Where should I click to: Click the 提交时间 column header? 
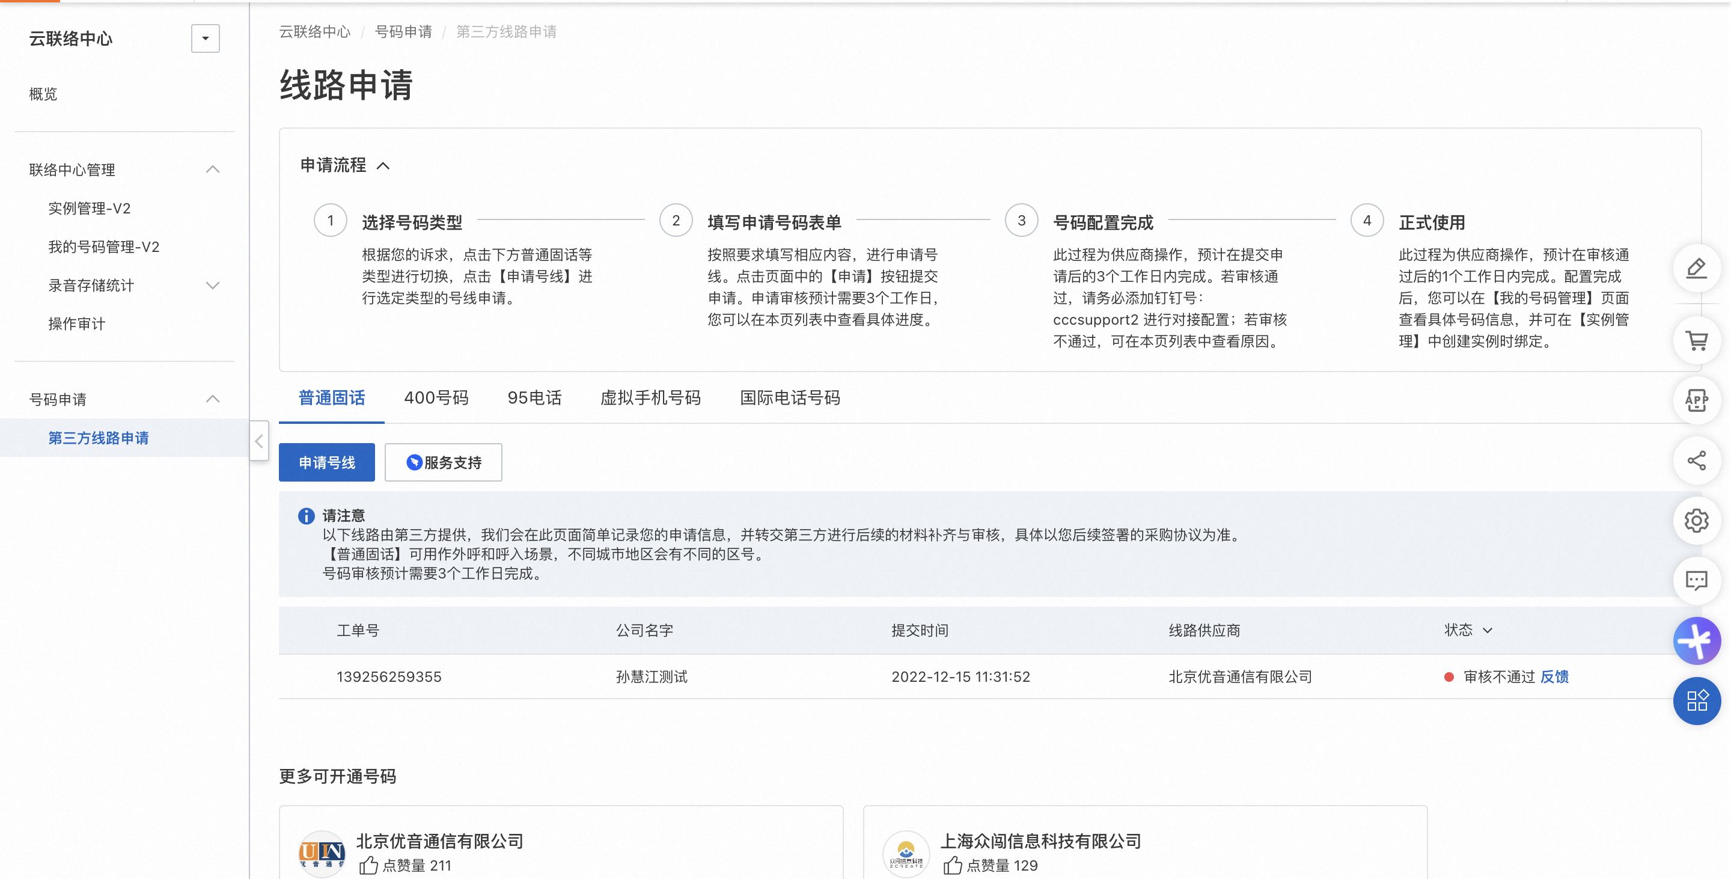[x=920, y=630]
